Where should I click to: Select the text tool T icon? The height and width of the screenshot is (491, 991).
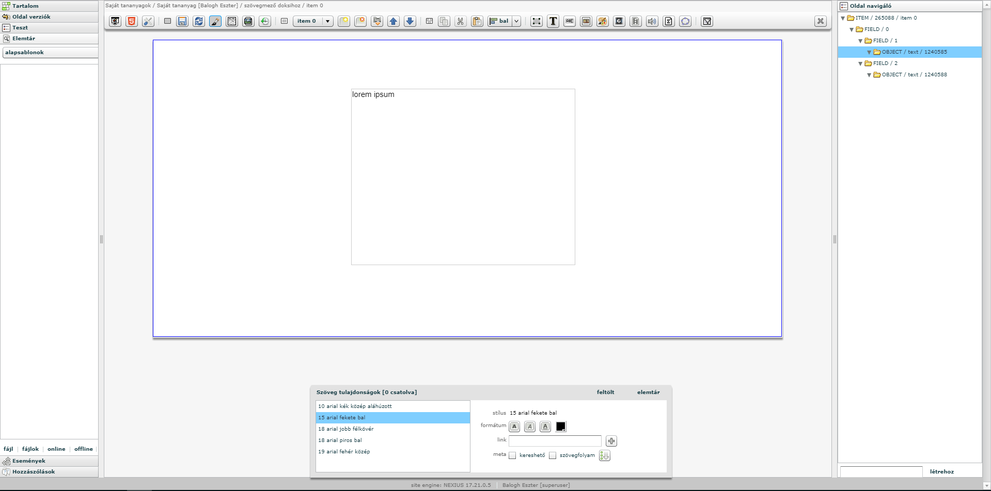pyautogui.click(x=553, y=21)
